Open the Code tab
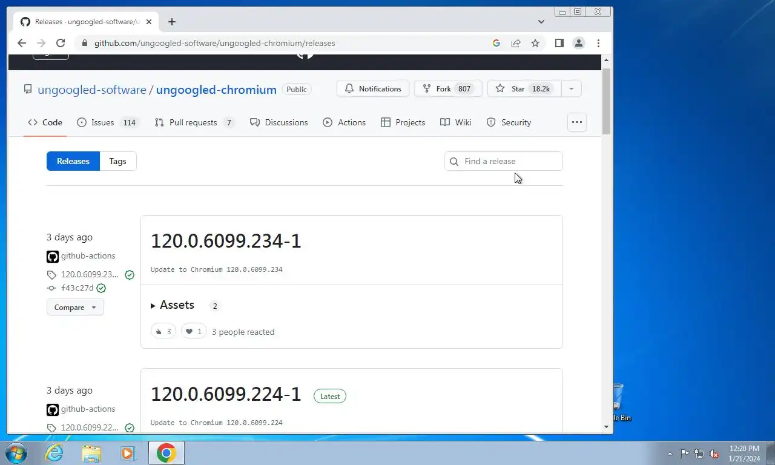This screenshot has height=465, width=775. tap(45, 122)
